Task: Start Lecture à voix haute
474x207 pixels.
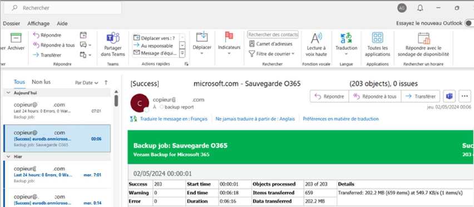Action: click(x=316, y=45)
